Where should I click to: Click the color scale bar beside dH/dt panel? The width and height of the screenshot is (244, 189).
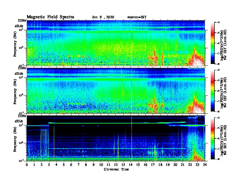213,43
